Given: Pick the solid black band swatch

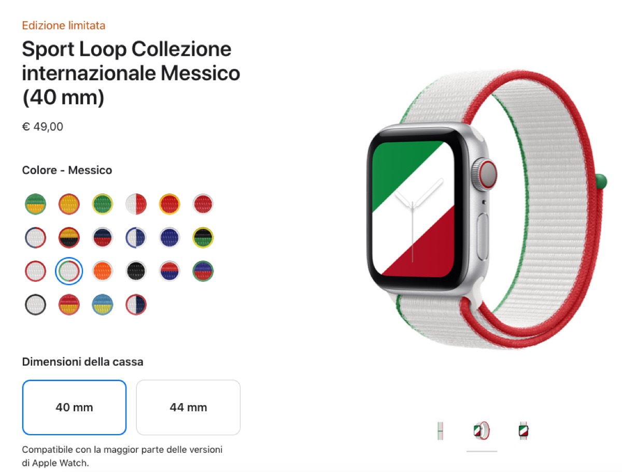Looking at the screenshot, I should coord(136,270).
